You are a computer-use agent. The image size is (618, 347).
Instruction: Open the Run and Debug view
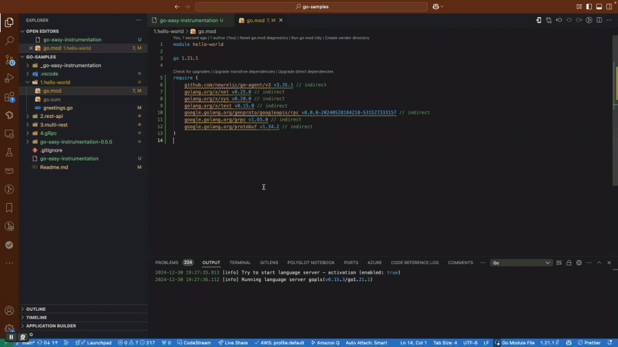coord(10,78)
